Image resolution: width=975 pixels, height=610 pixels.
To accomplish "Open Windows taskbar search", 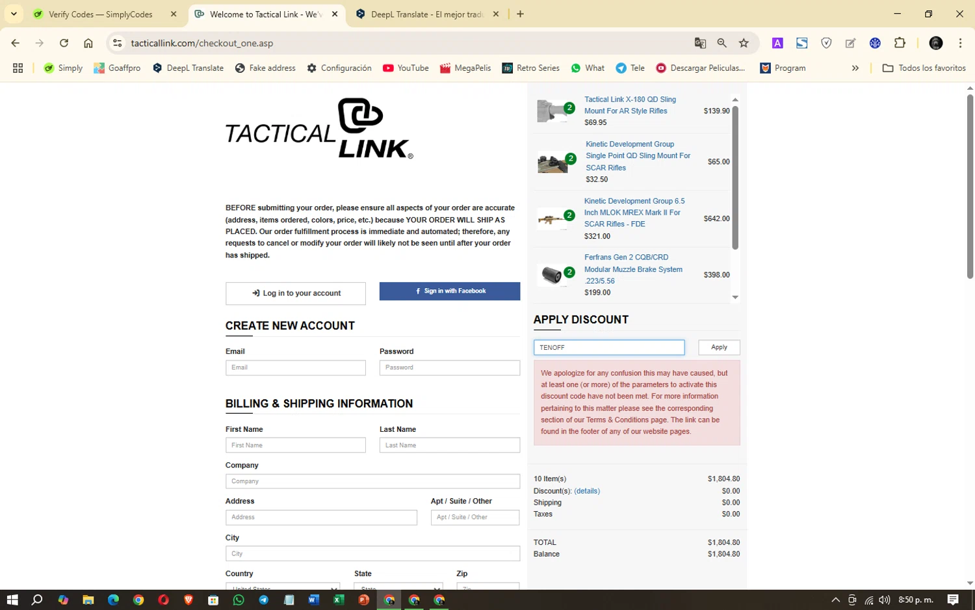I will point(37,600).
